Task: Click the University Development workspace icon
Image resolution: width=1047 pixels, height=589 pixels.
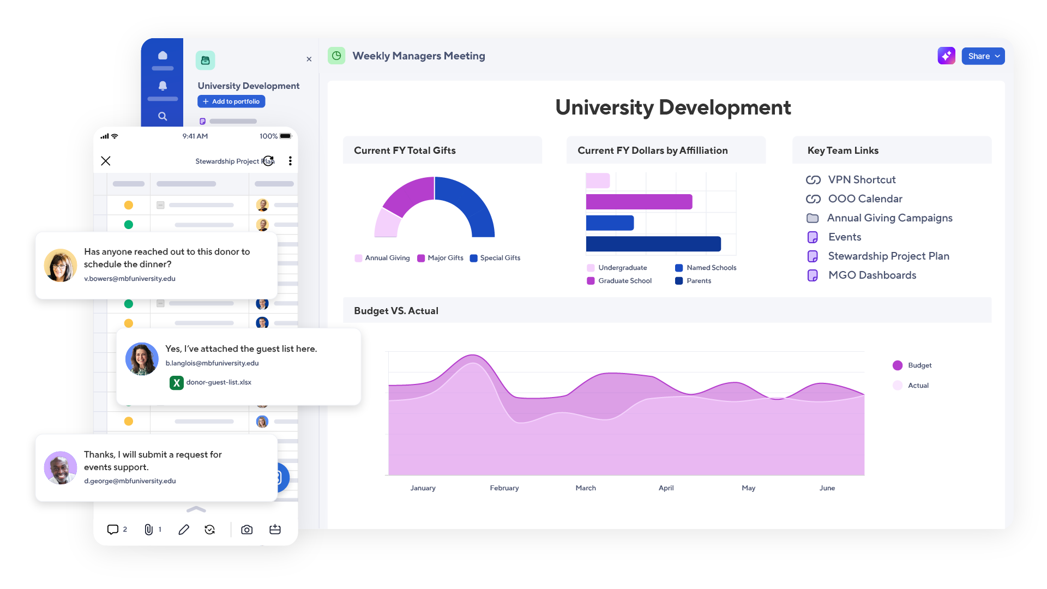Action: pos(206,60)
